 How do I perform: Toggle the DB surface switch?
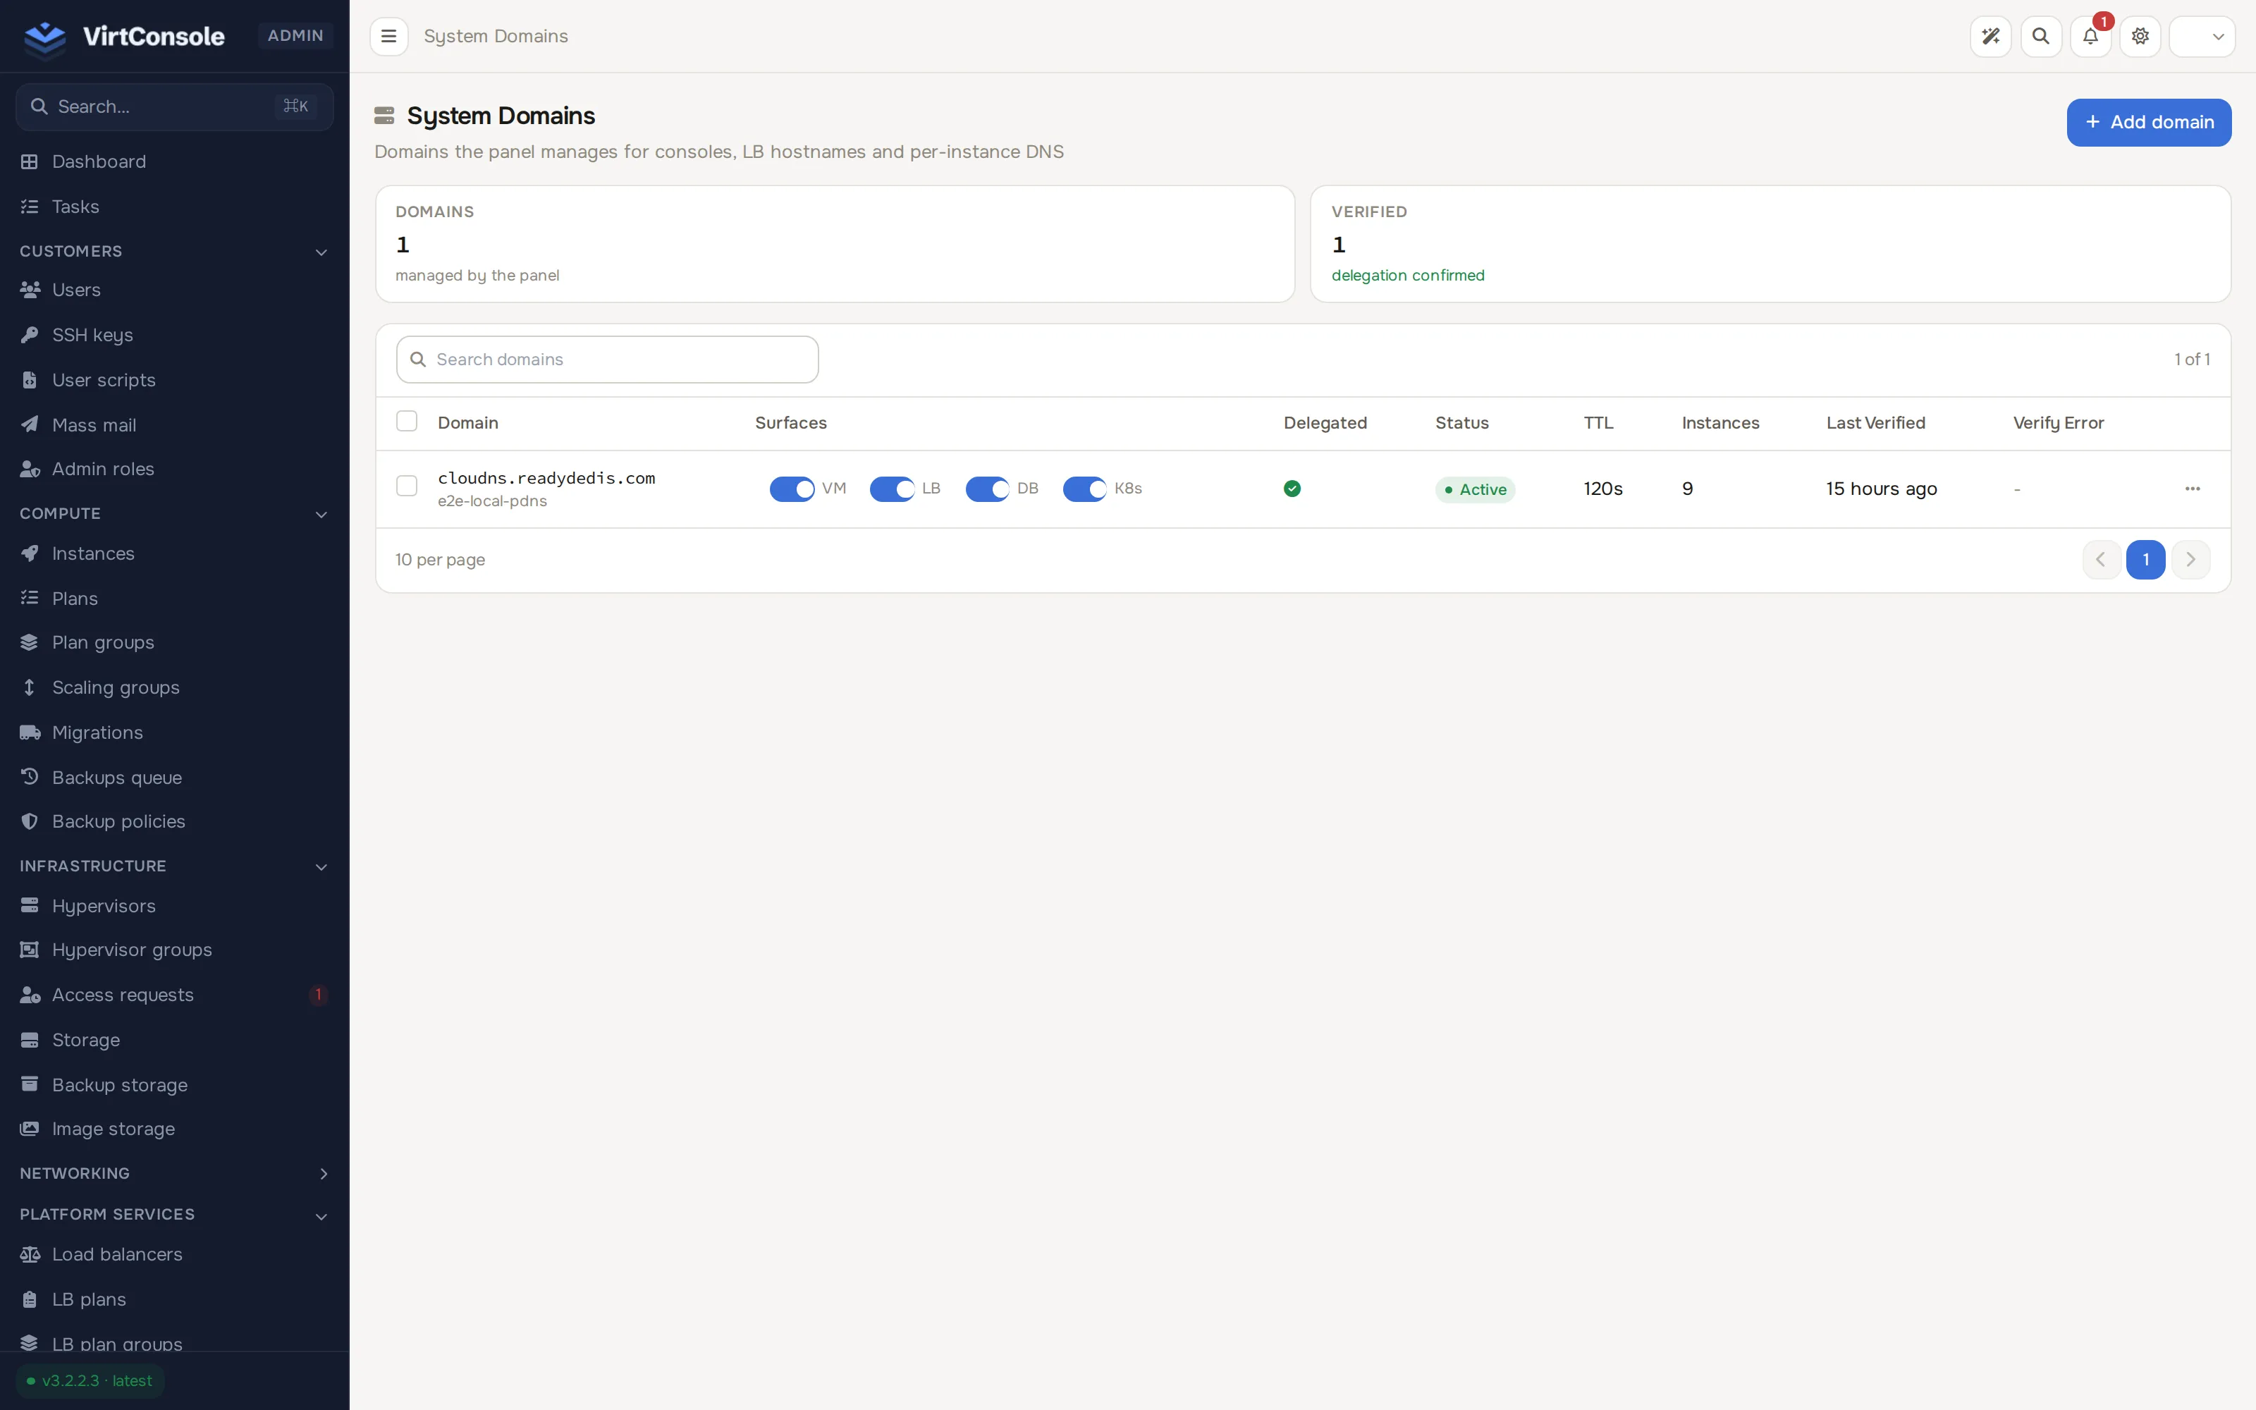[x=987, y=489]
